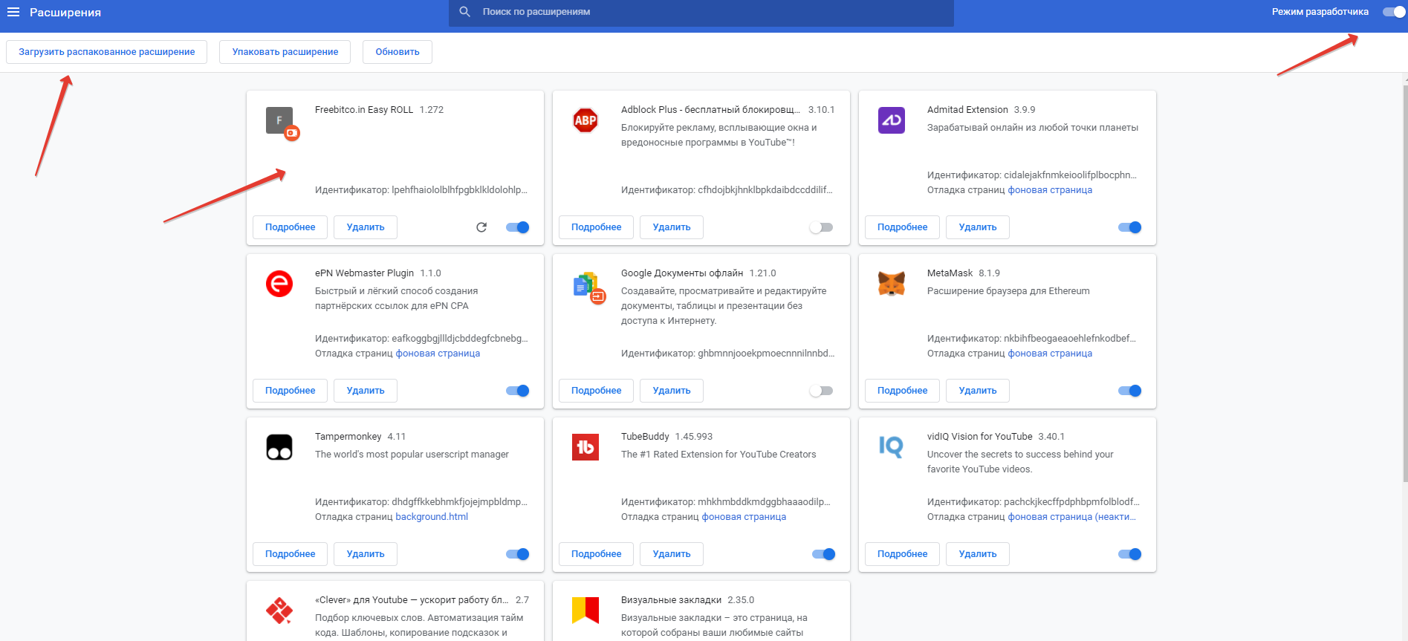Open MetaMask фоновая страница link
The image size is (1408, 641).
(x=1050, y=354)
